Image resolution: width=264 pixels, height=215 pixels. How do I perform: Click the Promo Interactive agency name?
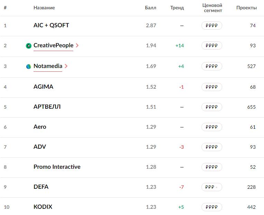(57, 167)
